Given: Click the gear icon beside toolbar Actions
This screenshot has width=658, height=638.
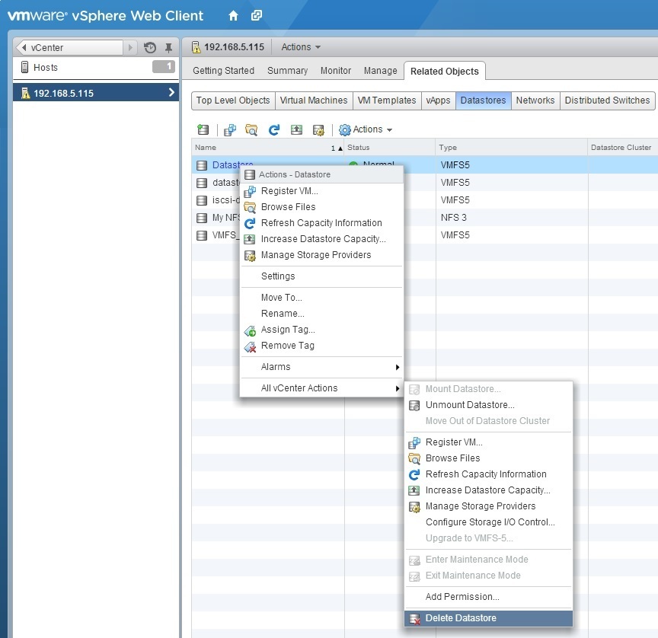Looking at the screenshot, I should [x=344, y=130].
